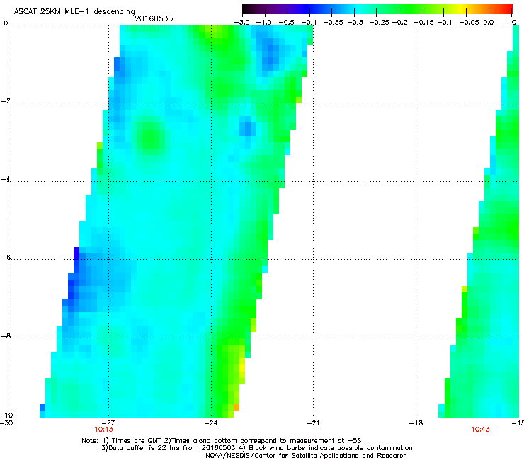524x460 pixels.
Task: Click the latitude axis label -6
Action: pos(6,258)
